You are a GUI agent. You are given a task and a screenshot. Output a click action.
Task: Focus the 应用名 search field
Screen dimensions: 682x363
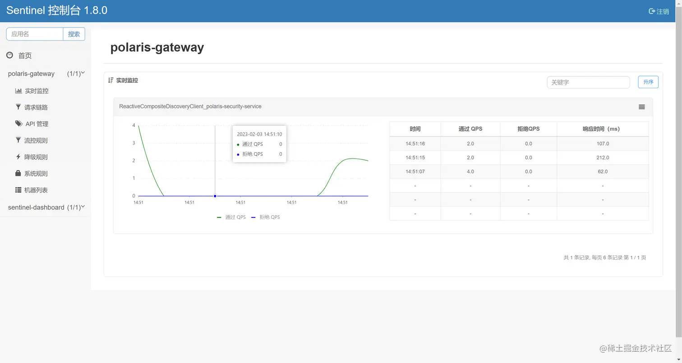pyautogui.click(x=35, y=34)
